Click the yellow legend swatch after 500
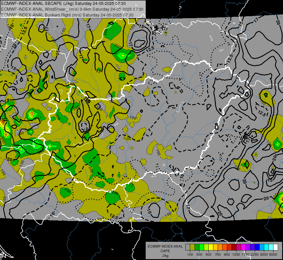Viewport: 283px width, 260px height. tap(211, 247)
